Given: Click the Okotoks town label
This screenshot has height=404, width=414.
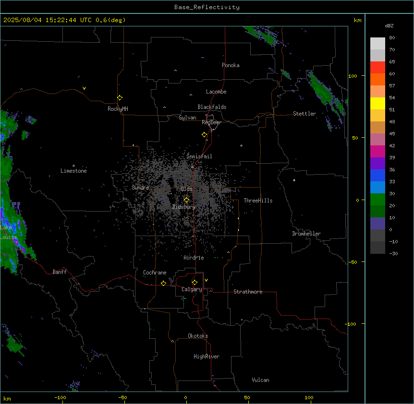Looking at the screenshot, I should pyautogui.click(x=198, y=336).
